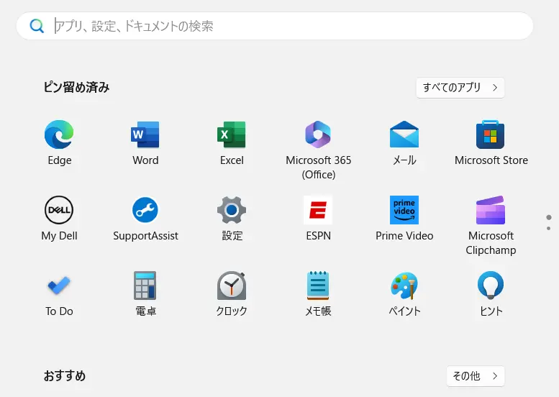Go to first pinned page dot
The image size is (559, 397).
549,217
